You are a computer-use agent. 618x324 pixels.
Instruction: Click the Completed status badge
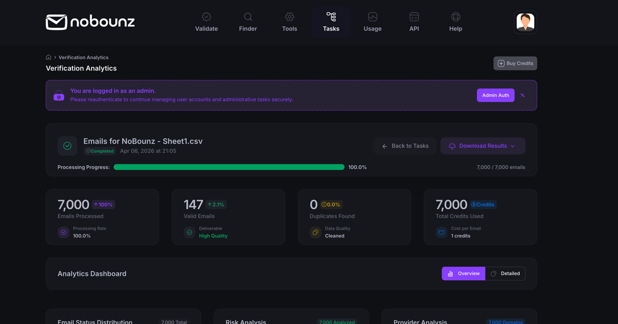[100, 151]
